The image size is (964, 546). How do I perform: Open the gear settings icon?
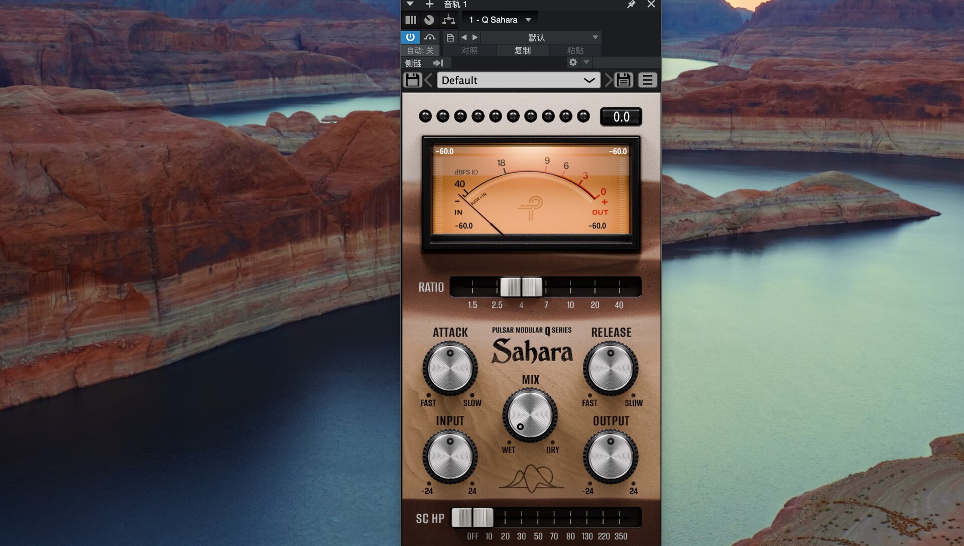pyautogui.click(x=573, y=62)
